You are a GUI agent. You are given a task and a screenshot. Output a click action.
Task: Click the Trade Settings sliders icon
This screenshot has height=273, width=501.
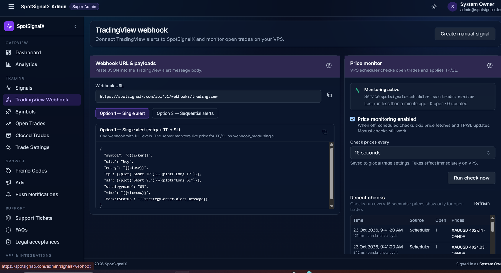click(x=8, y=147)
